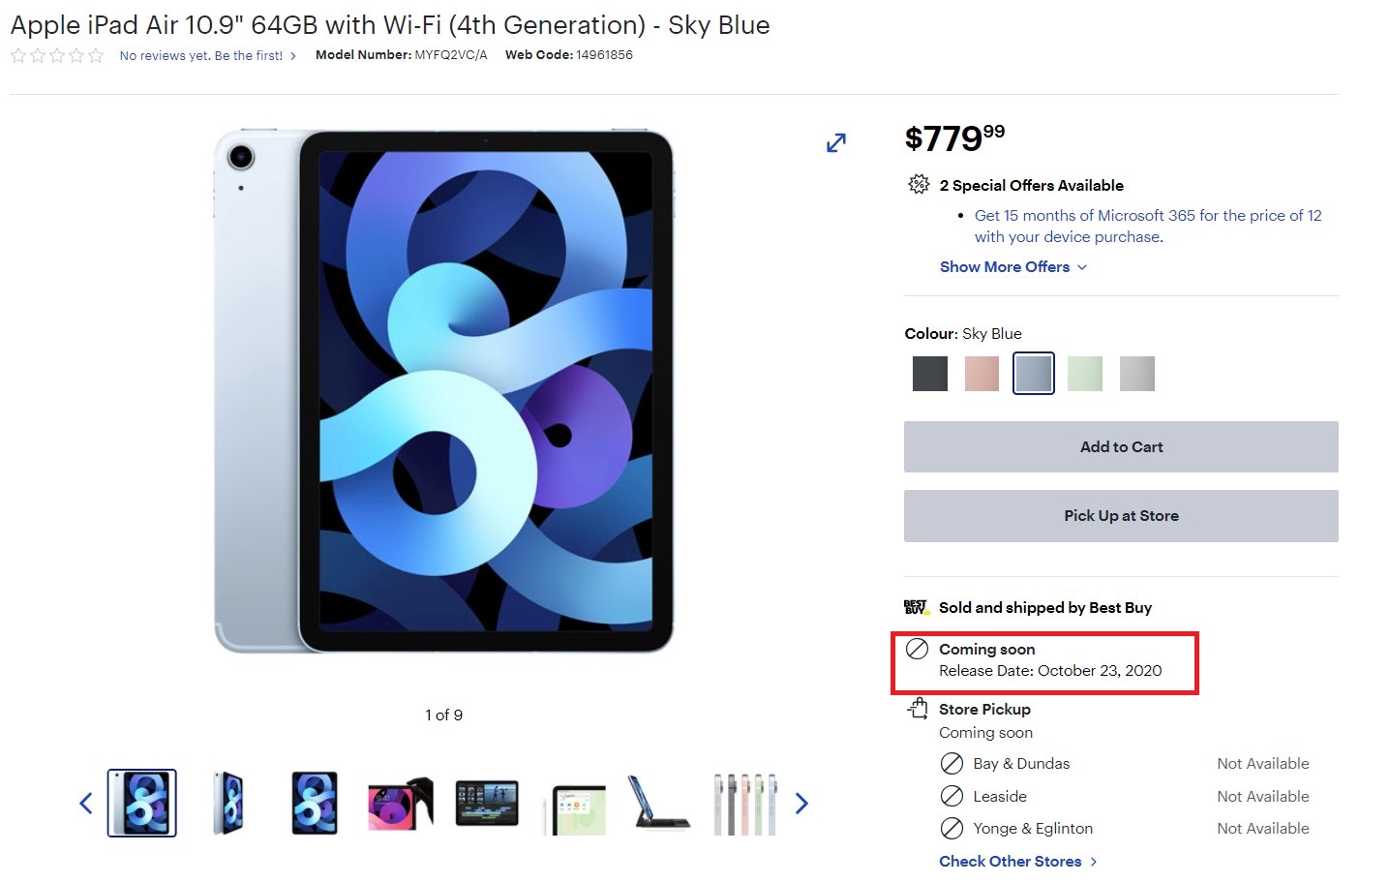Click the previous thumbnails left arrow
Image resolution: width=1390 pixels, height=883 pixels.
(86, 803)
